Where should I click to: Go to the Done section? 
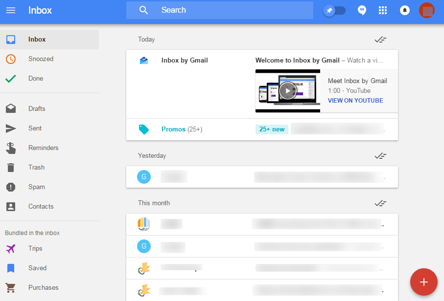click(36, 79)
